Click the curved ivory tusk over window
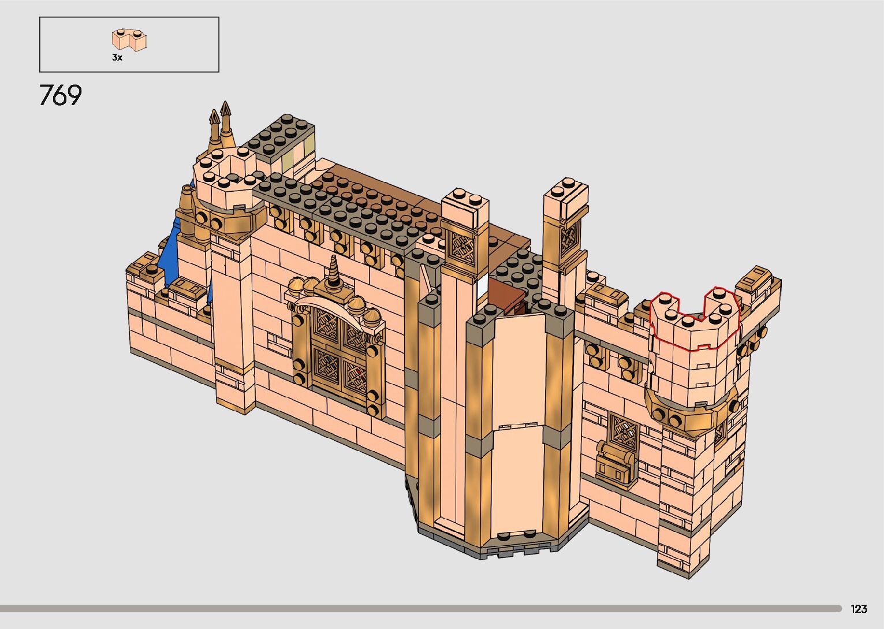884x629 pixels. [x=329, y=309]
